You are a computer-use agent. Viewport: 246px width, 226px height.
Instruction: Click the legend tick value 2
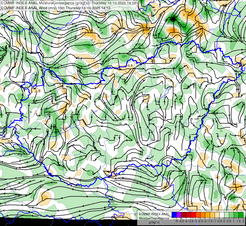(243, 221)
